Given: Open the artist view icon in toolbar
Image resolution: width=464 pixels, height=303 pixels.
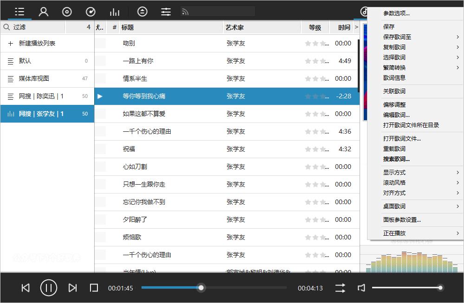Looking at the screenshot, I should (44, 12).
